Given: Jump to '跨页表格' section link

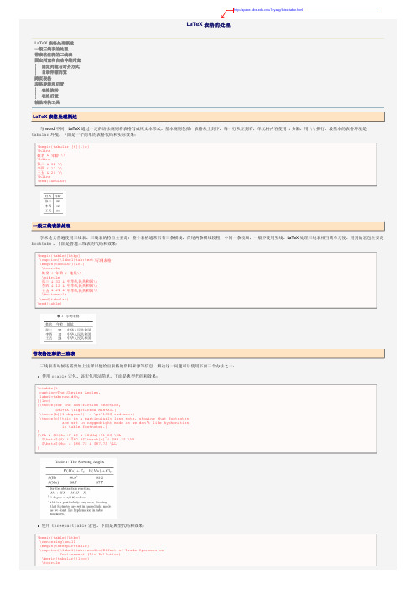Looking at the screenshot, I should (43, 79).
